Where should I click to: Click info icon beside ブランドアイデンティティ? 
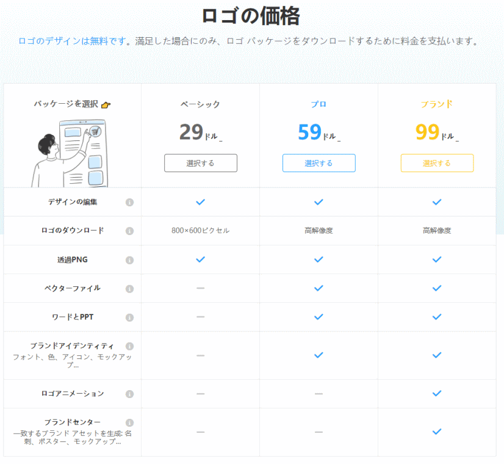tap(129, 346)
